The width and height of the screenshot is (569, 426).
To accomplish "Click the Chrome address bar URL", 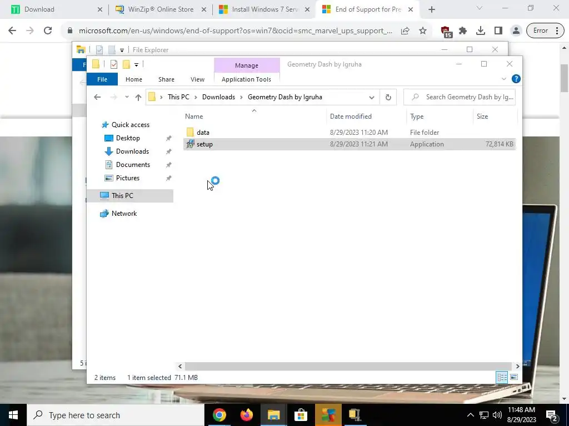I will click(x=235, y=31).
